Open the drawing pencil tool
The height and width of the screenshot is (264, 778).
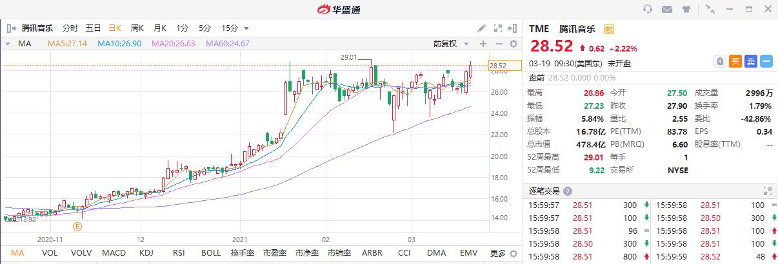481,28
